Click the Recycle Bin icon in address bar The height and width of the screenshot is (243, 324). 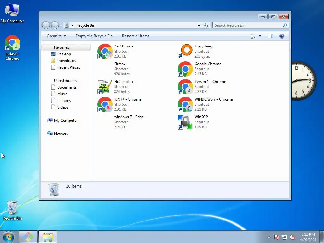click(x=67, y=25)
